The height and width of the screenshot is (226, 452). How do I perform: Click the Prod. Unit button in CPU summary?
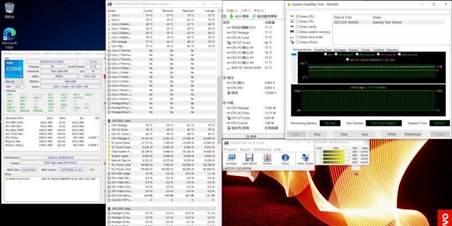pyautogui.click(x=90, y=76)
